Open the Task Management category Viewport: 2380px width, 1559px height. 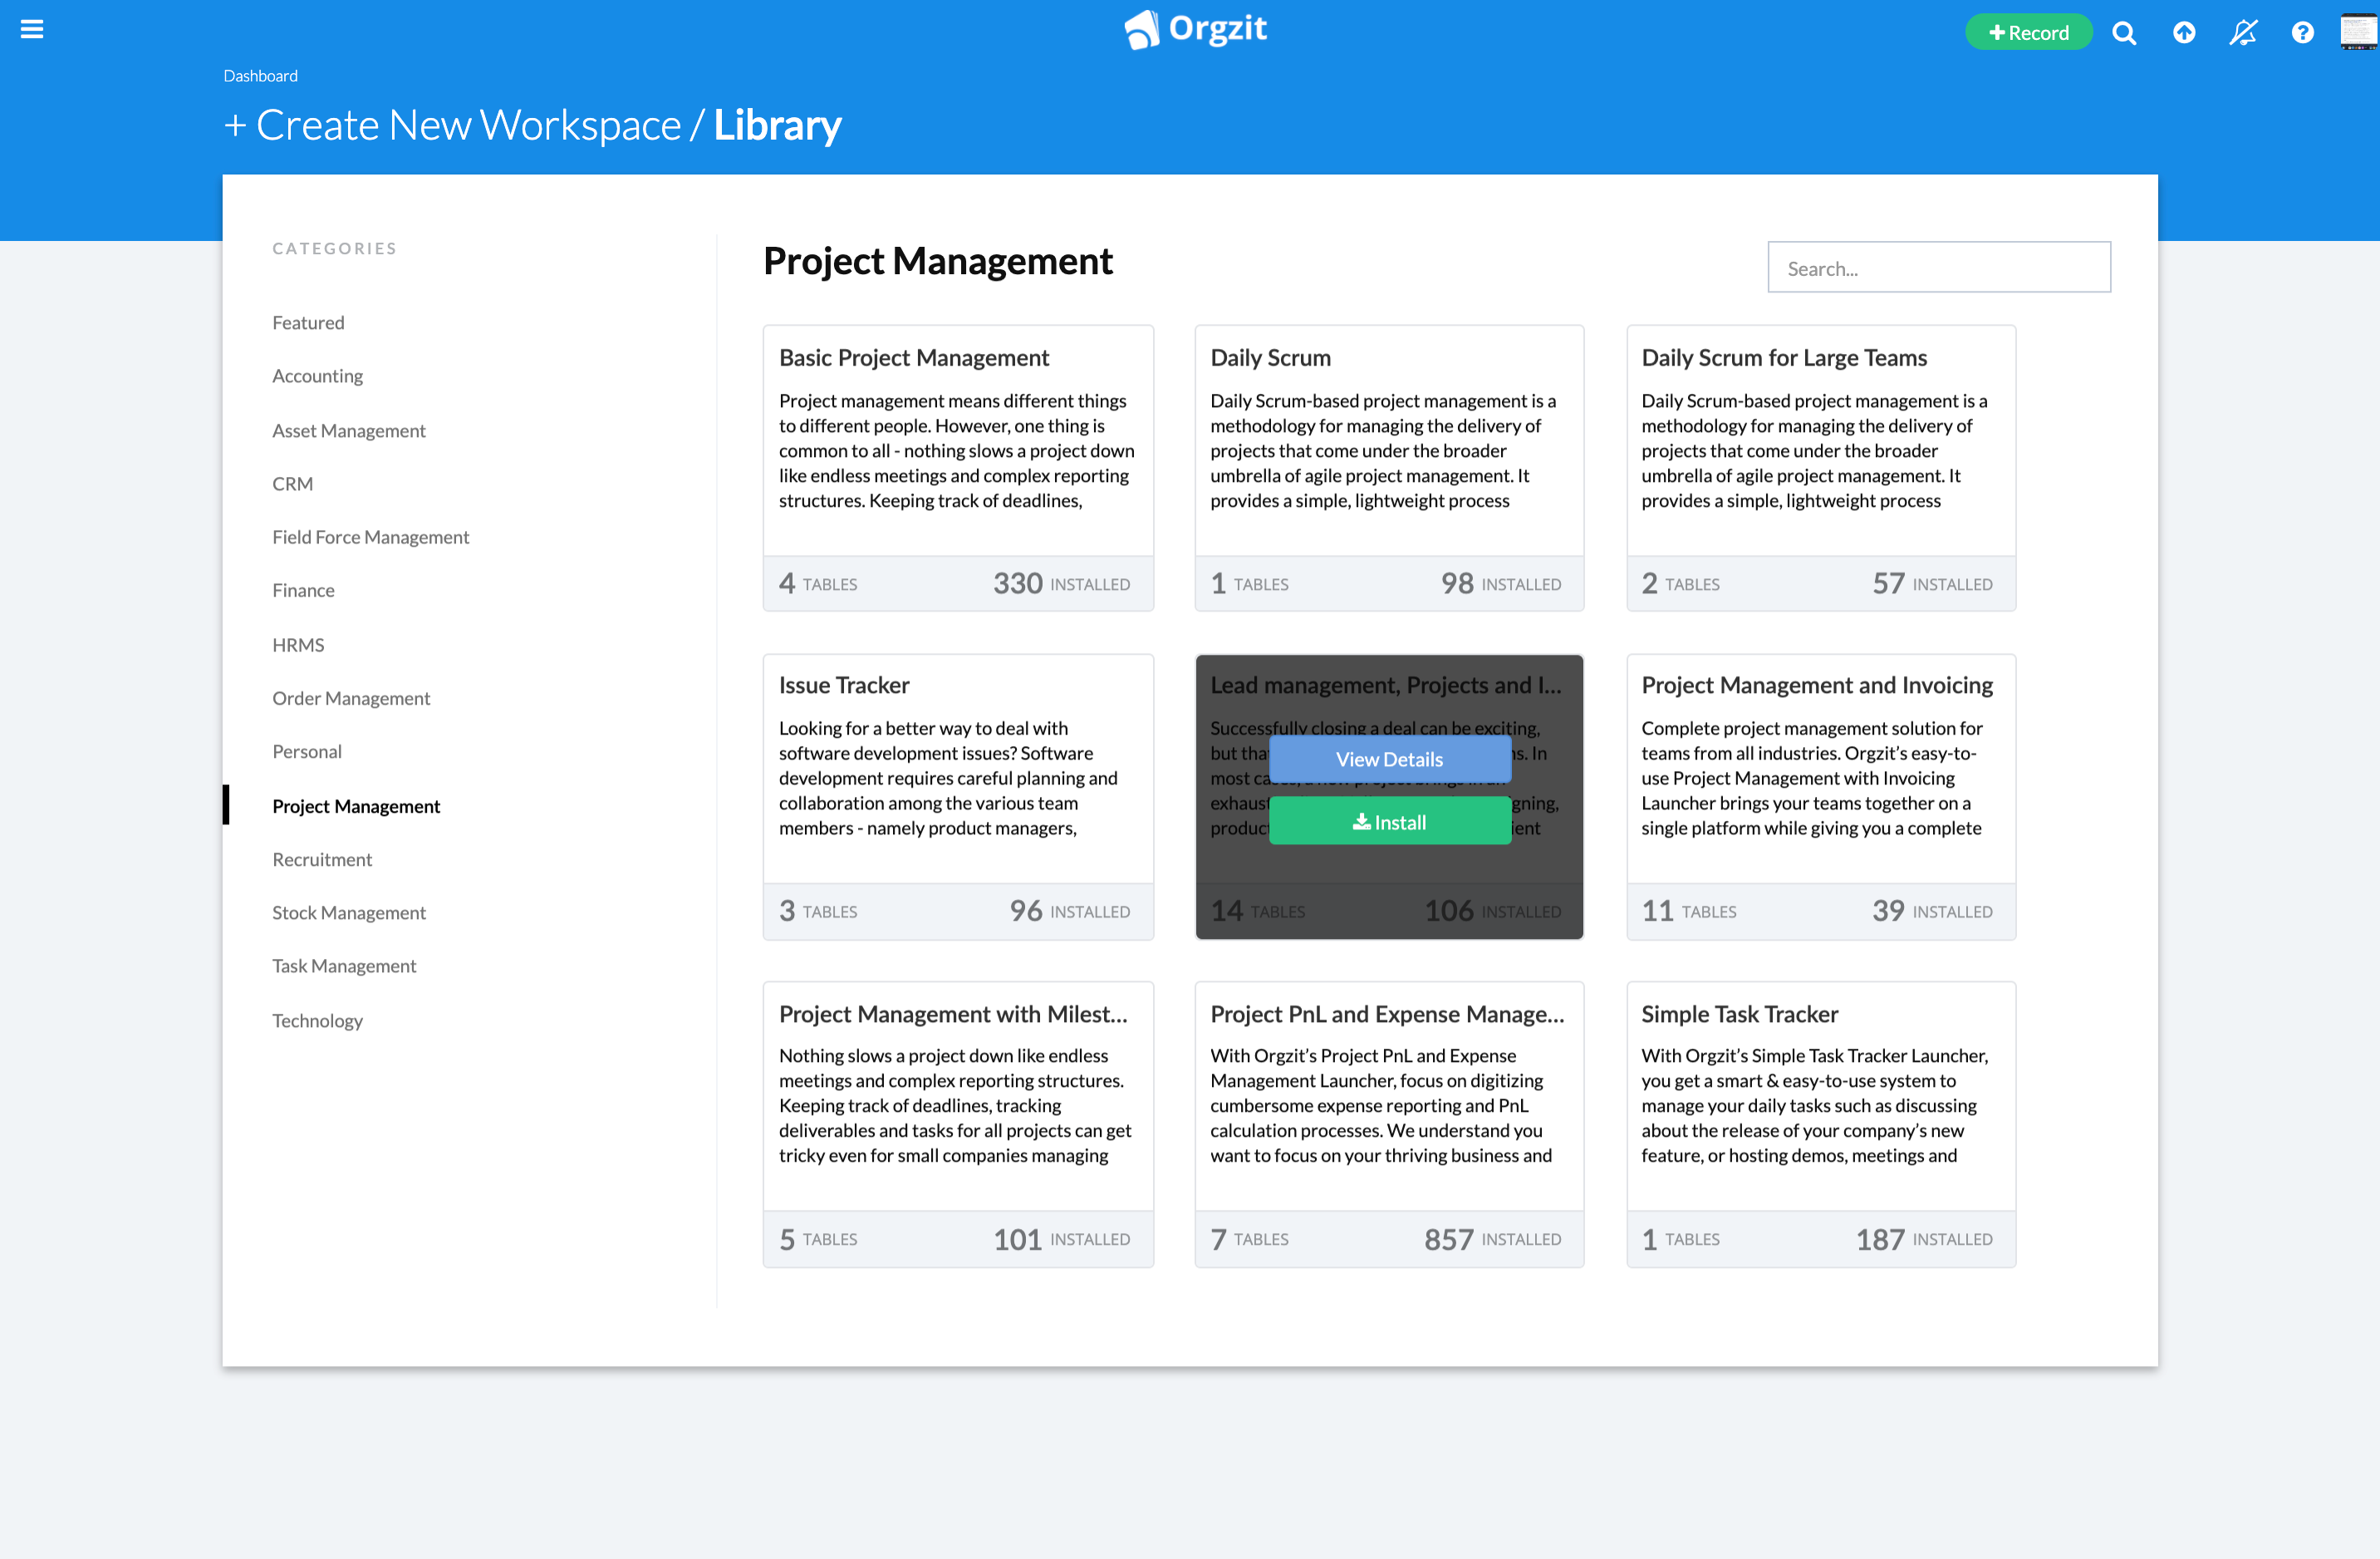coord(344,966)
